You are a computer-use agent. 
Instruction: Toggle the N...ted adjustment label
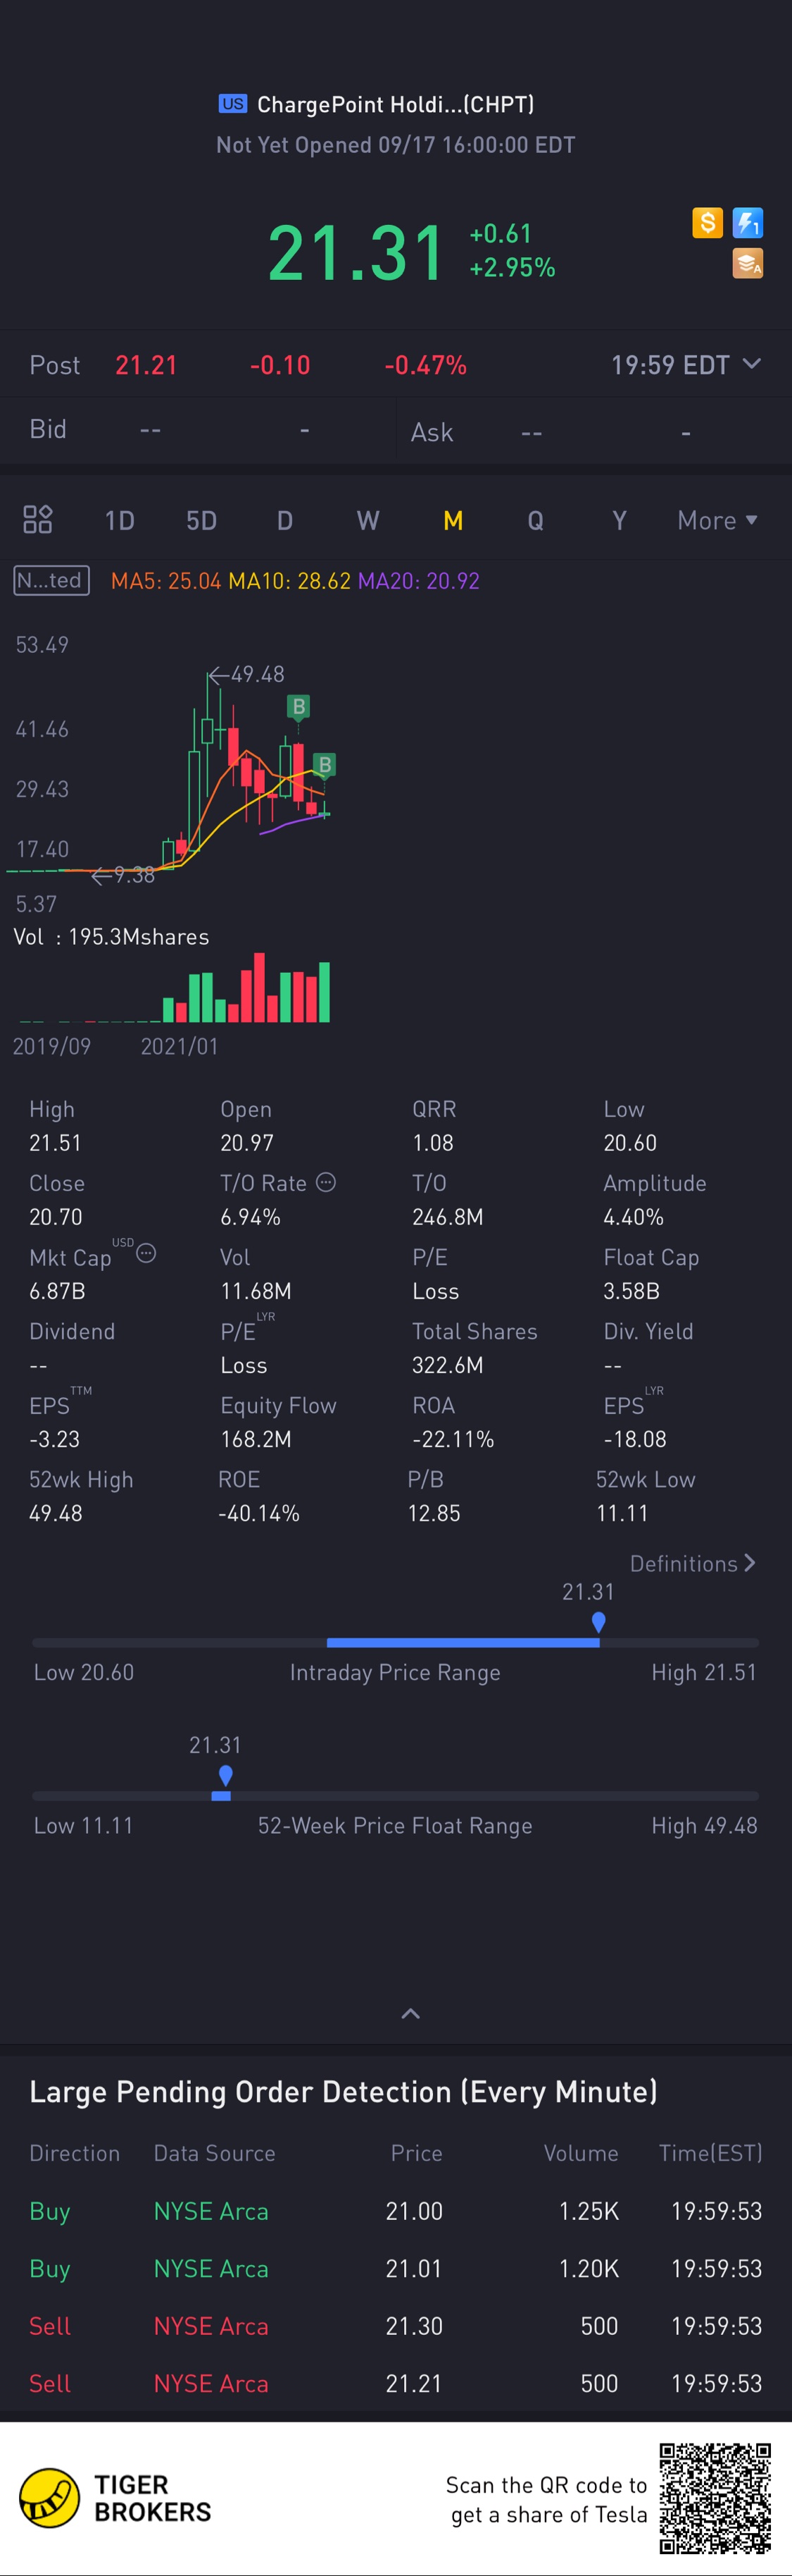click(51, 580)
